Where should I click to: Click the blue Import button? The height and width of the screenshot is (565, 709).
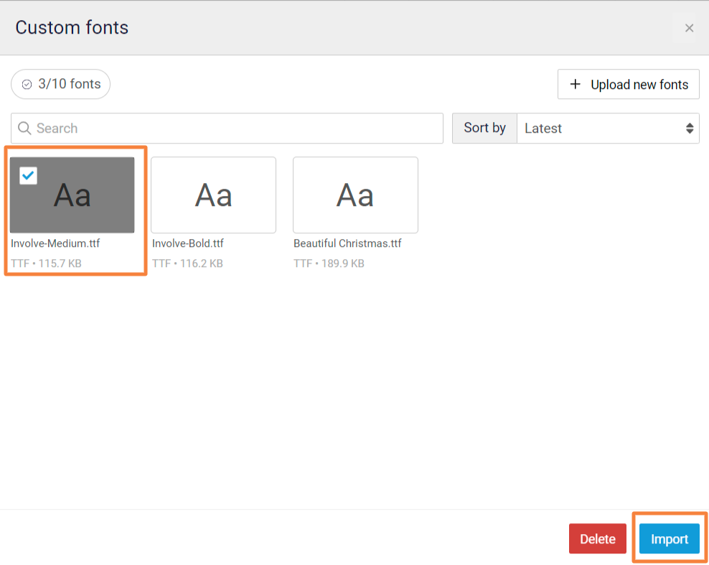pyautogui.click(x=669, y=539)
